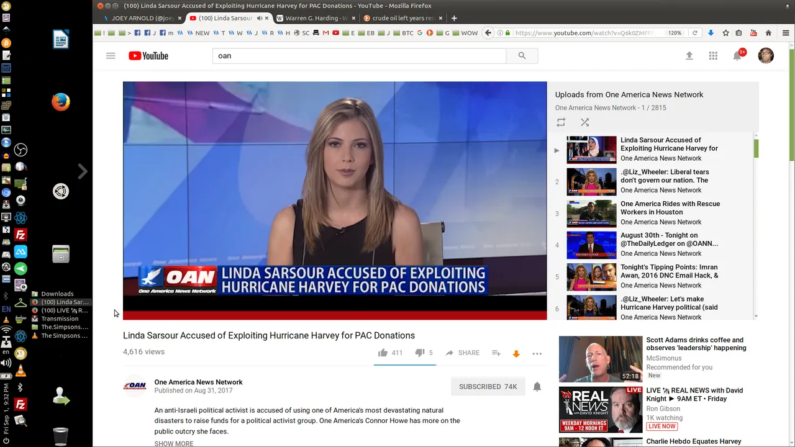This screenshot has width=795, height=447.
Task: Expand description with SHOW MORE
Action: 174,443
